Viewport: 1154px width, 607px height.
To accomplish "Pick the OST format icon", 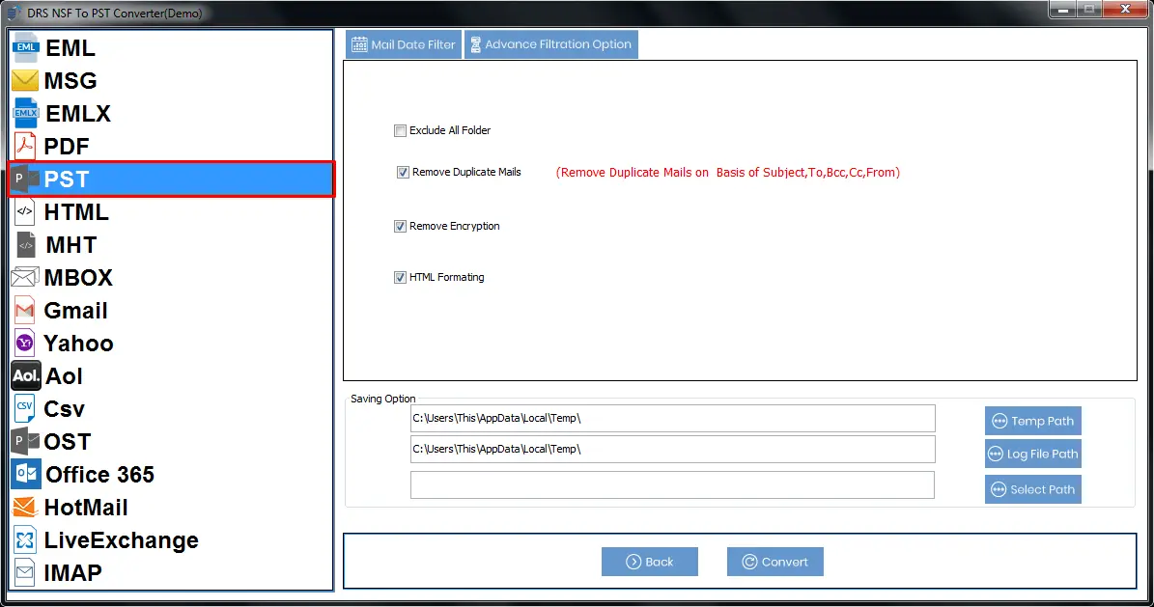I will (x=25, y=441).
